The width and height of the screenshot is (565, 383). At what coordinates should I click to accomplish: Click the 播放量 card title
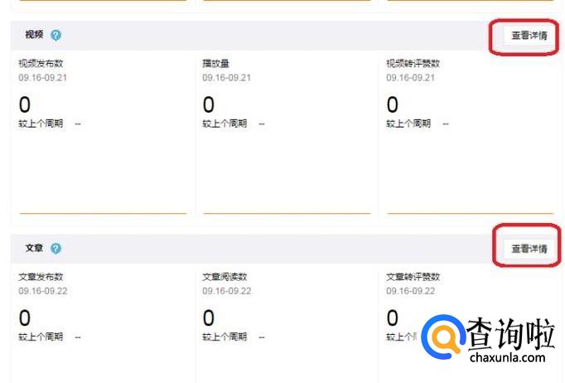[x=215, y=63]
